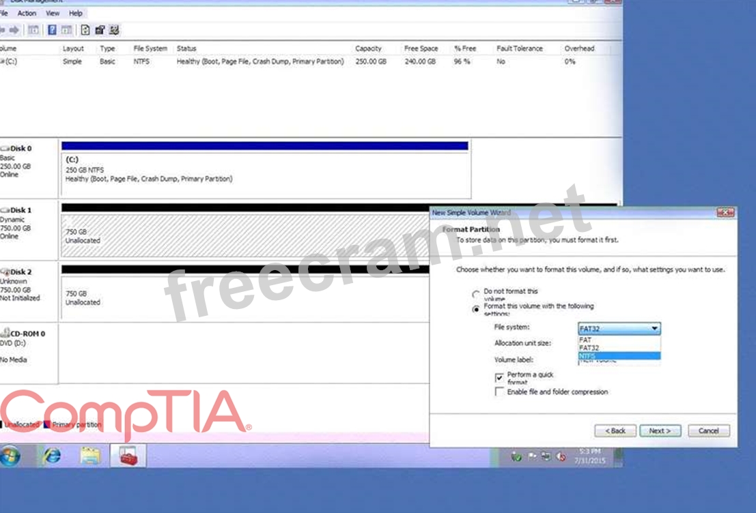Viewport: 756px width, 513px height.
Task: Click the Free Space column header
Action: [421, 48]
